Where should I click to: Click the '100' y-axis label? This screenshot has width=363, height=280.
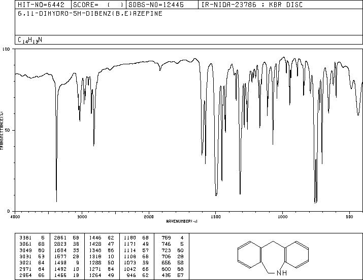[6, 49]
